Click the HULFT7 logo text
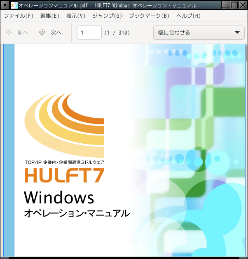 64,175
